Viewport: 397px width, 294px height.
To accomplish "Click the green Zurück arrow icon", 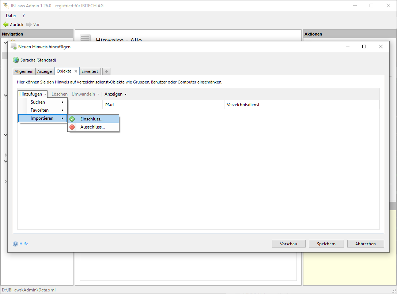I will [5, 25].
